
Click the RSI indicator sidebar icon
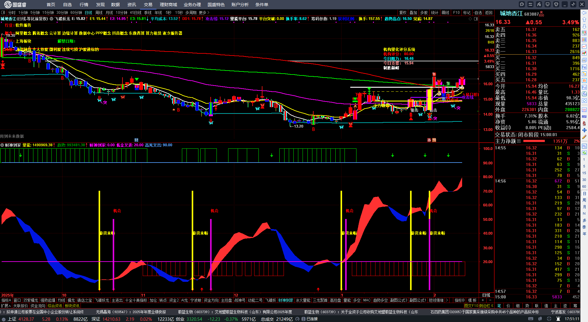pos(584,117)
